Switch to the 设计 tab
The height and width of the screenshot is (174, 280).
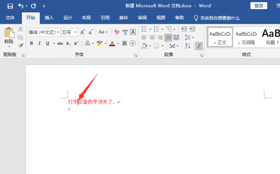tap(68, 18)
